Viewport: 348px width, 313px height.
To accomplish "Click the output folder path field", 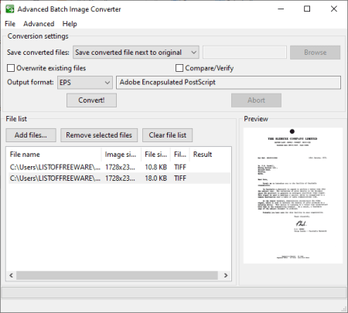I will [x=244, y=53].
